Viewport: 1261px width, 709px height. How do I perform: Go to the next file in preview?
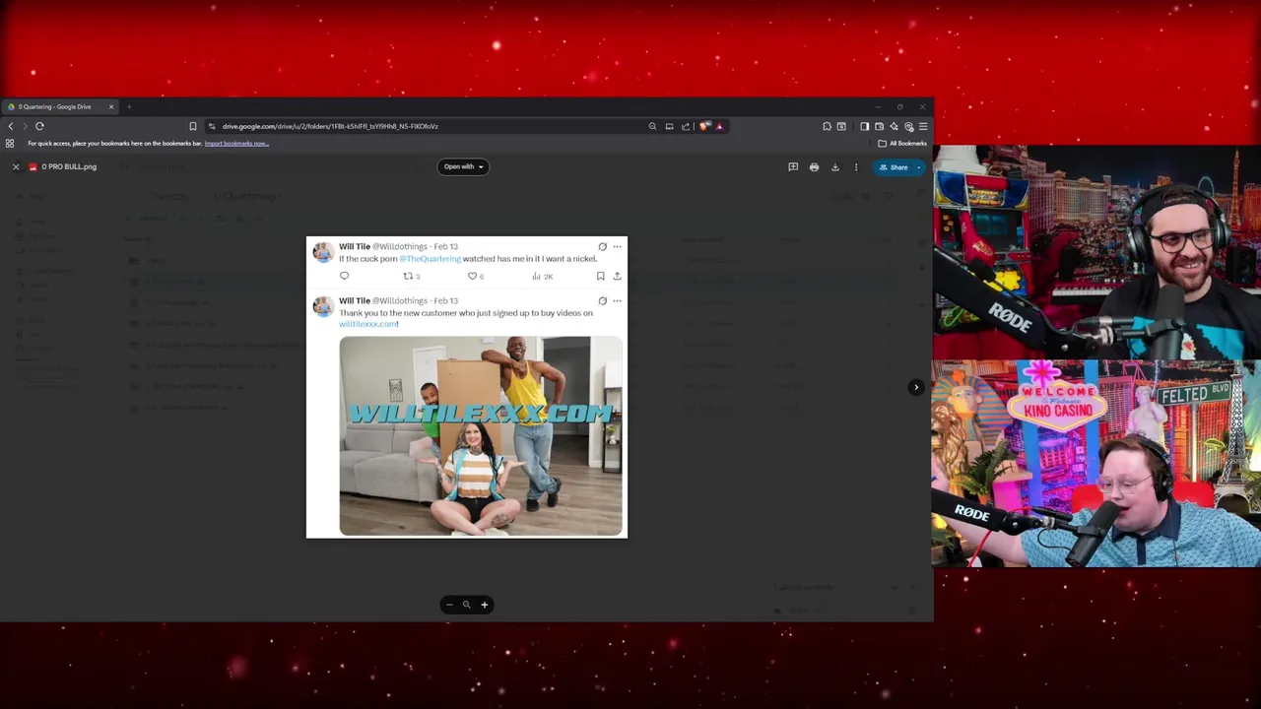click(x=916, y=387)
